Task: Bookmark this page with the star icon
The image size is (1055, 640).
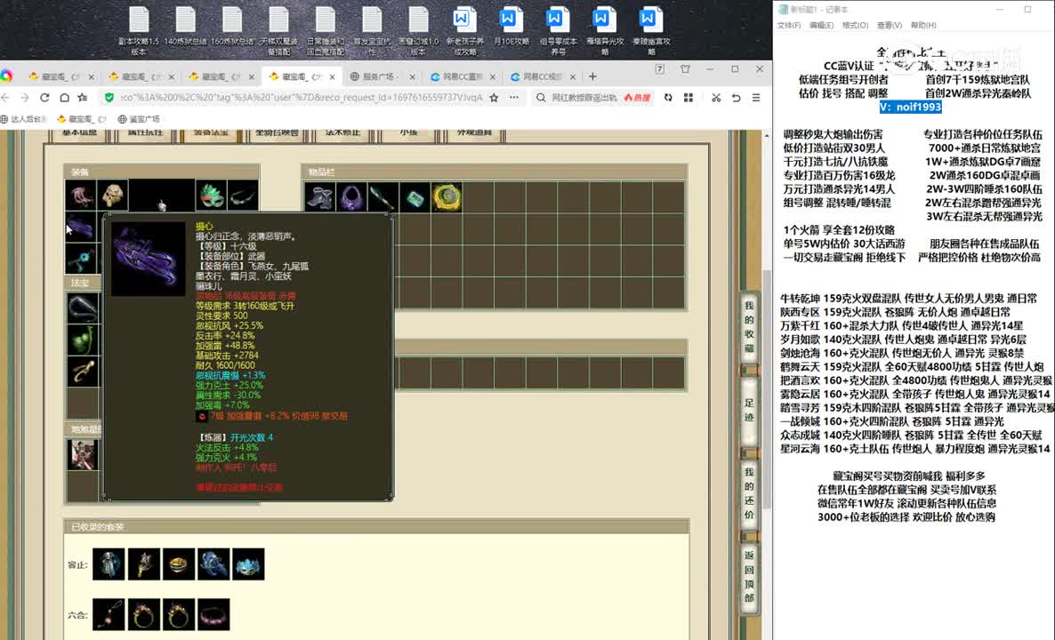Action: pyautogui.click(x=494, y=98)
